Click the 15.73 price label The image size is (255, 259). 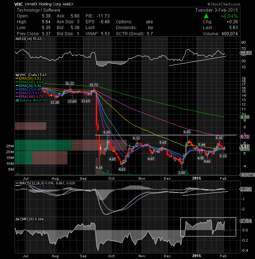pyautogui.click(x=94, y=85)
